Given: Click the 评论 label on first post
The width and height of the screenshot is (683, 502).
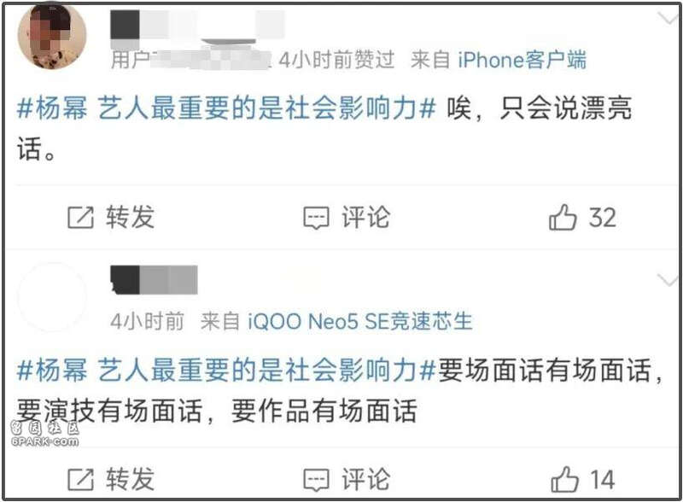Looking at the screenshot, I should [x=365, y=217].
